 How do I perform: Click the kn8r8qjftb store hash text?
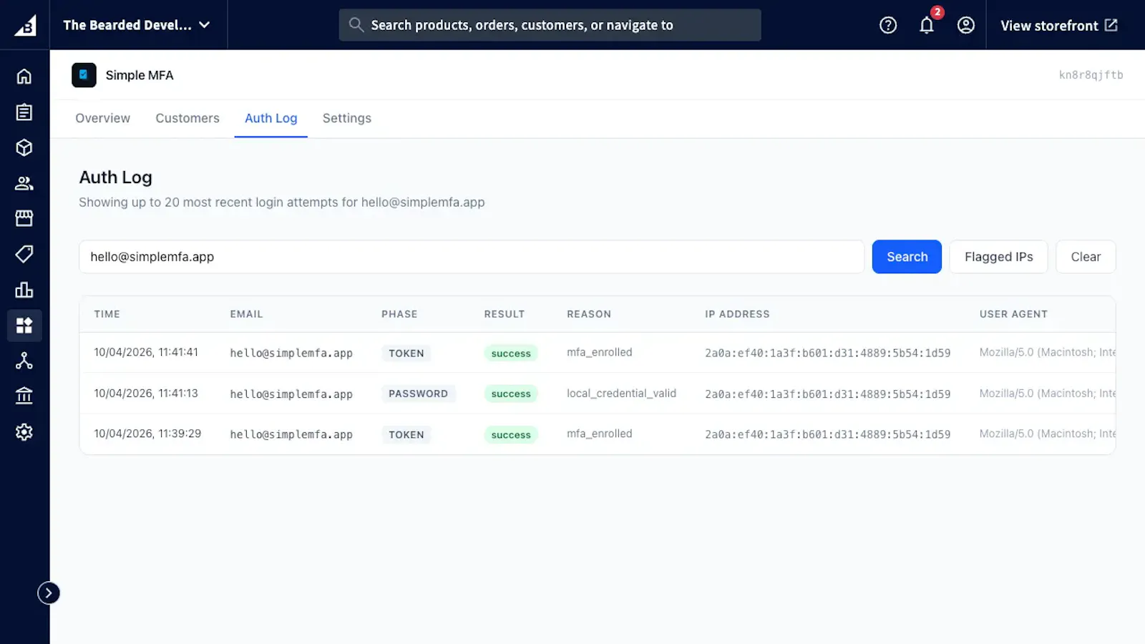[x=1091, y=74]
